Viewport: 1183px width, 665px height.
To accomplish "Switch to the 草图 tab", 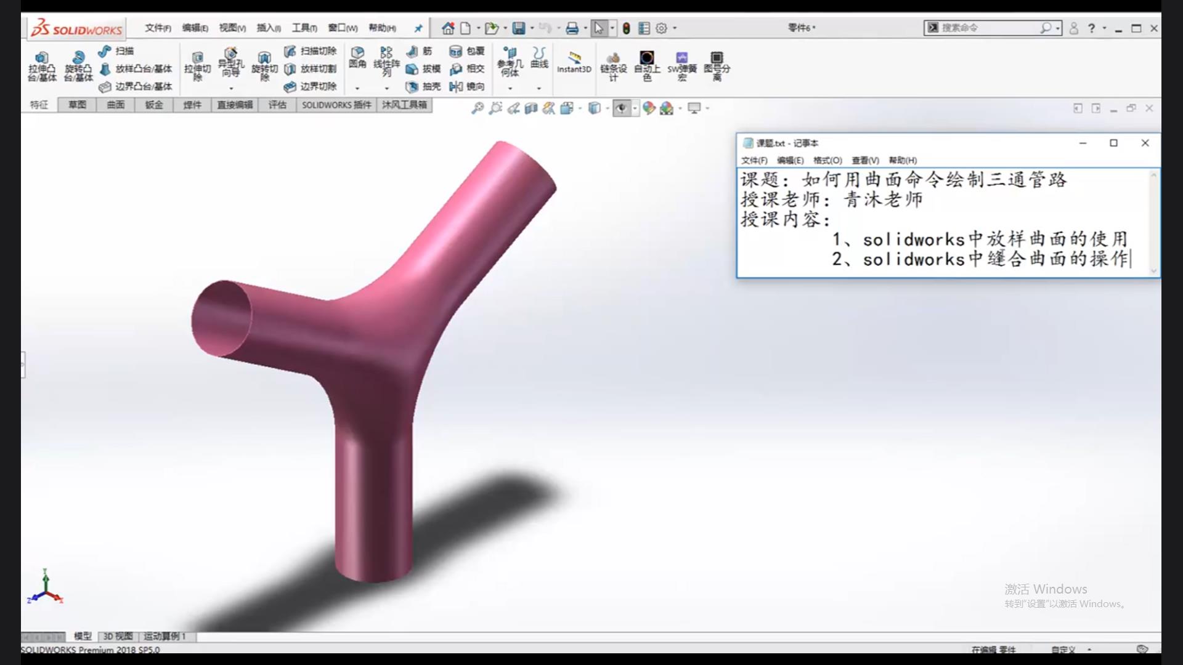I will (77, 105).
